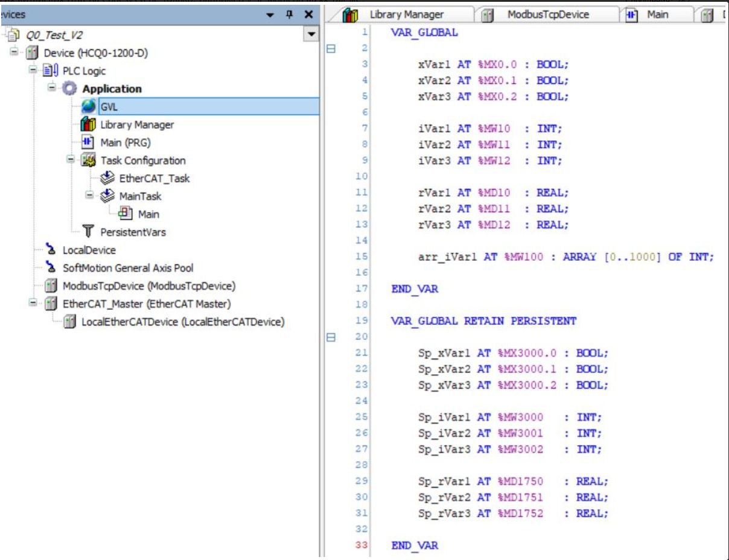Click the Sp_iVar1 variable name
729x560 pixels.
445,418
